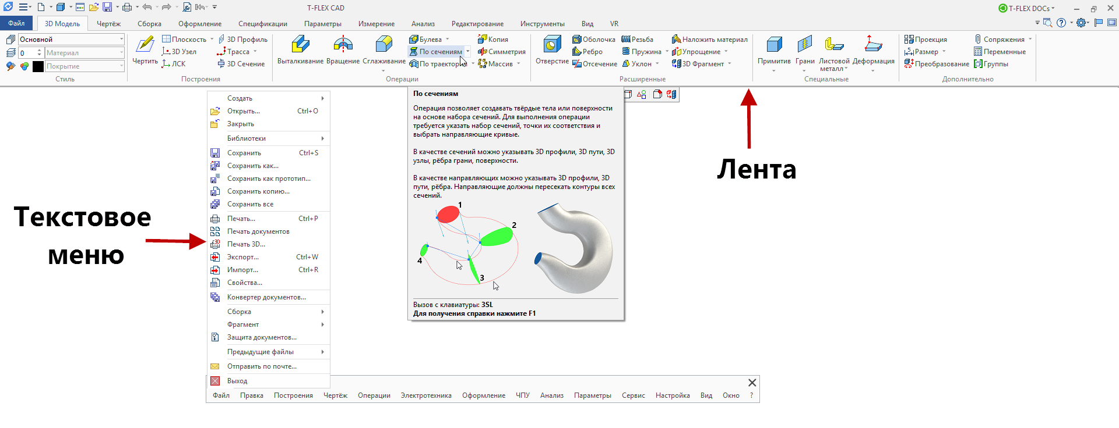Click Наложить материал command

click(x=709, y=40)
